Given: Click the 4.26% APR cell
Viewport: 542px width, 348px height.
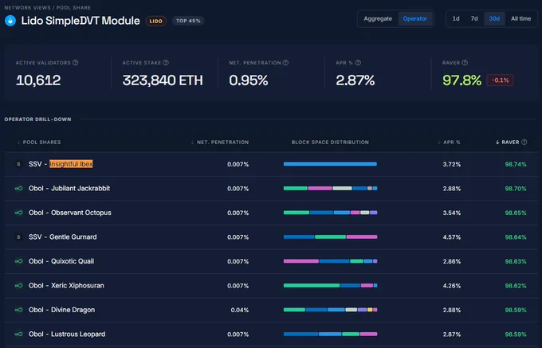Looking at the screenshot, I should pos(451,286).
